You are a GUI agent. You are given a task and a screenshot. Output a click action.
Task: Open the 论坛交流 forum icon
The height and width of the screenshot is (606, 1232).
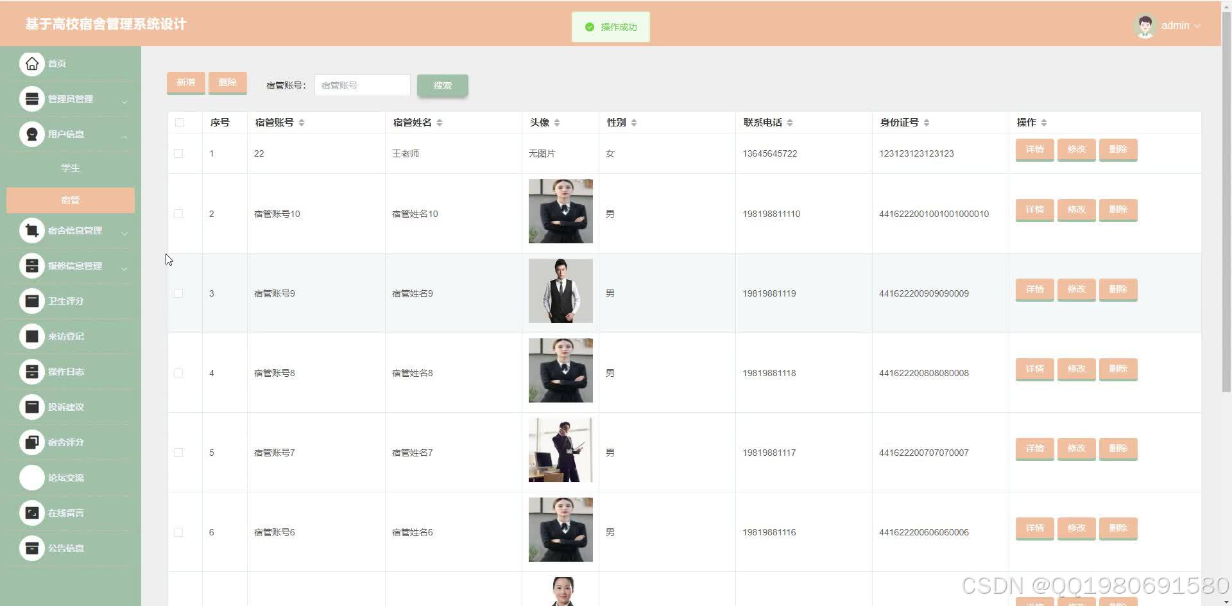click(x=32, y=478)
